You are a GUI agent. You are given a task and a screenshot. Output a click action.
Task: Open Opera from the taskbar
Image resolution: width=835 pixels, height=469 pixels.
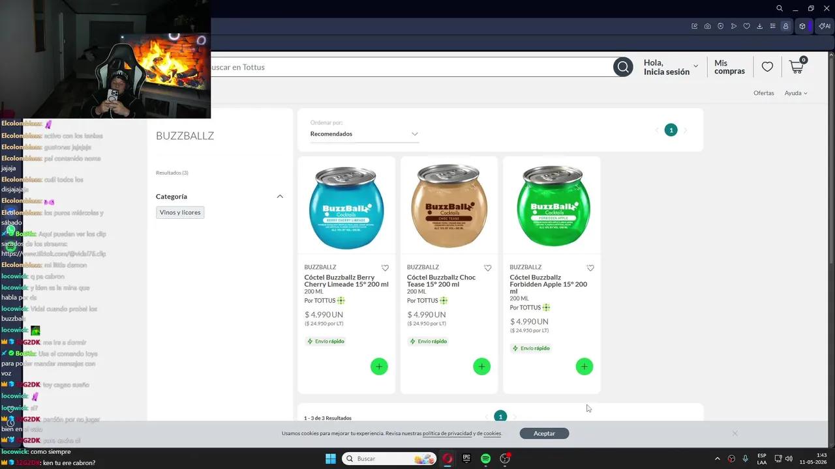coord(448,459)
